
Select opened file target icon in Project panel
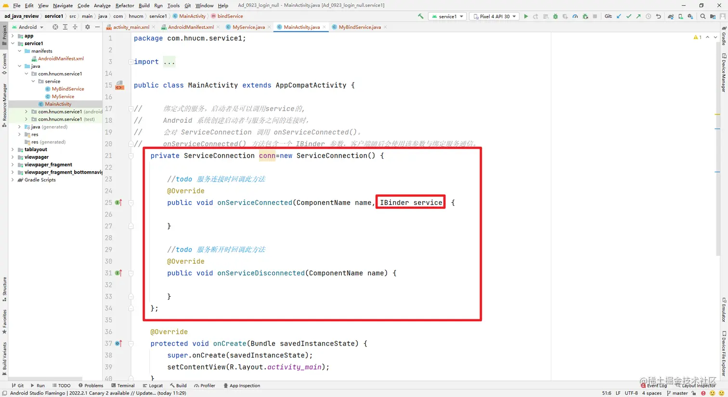[x=55, y=27]
